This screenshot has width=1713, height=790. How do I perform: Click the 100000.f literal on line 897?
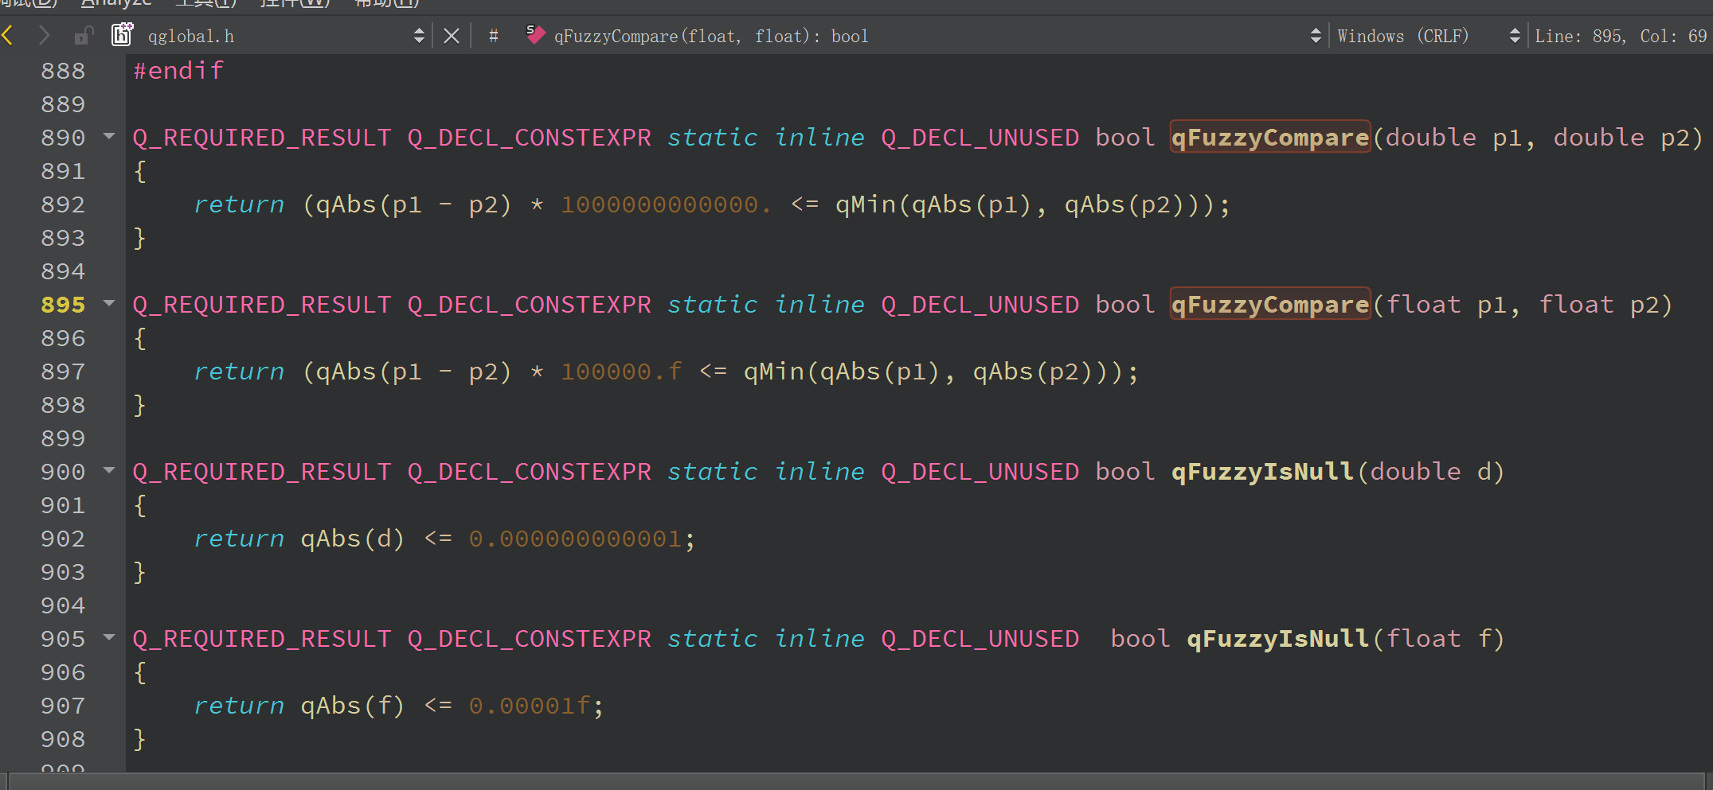click(621, 372)
